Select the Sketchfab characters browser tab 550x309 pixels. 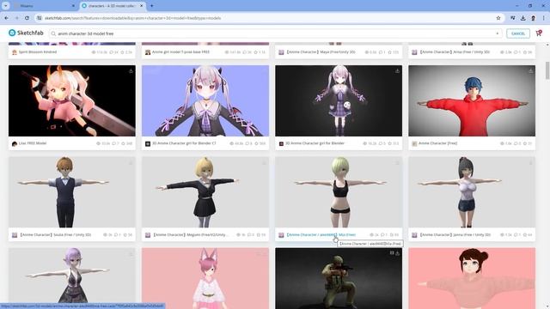(x=112, y=6)
